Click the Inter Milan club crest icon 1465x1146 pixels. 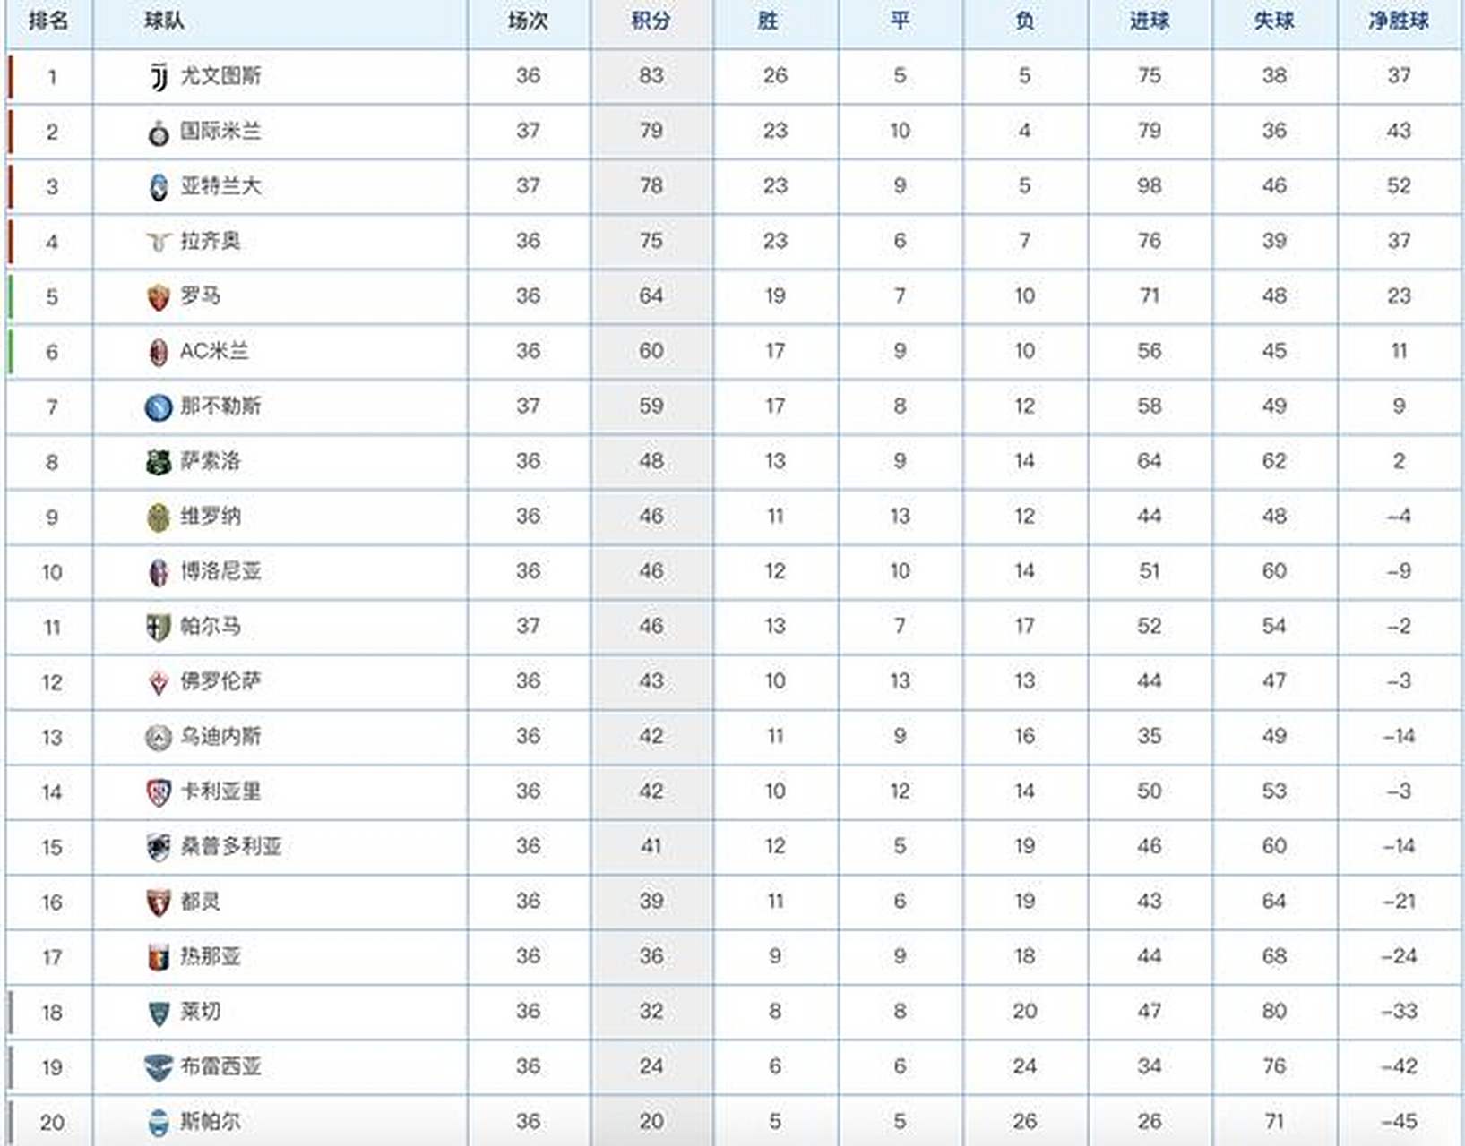tap(159, 133)
